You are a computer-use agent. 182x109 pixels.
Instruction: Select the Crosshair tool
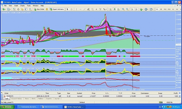coord(72,9)
